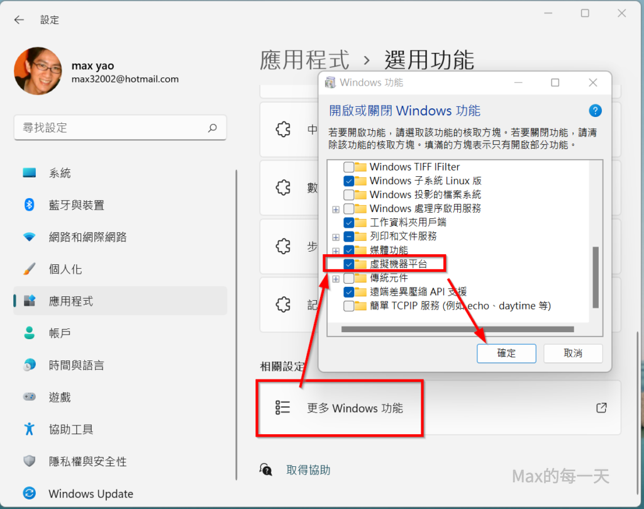Click the list icon beside 更多 Windows 功能

pyautogui.click(x=282, y=408)
